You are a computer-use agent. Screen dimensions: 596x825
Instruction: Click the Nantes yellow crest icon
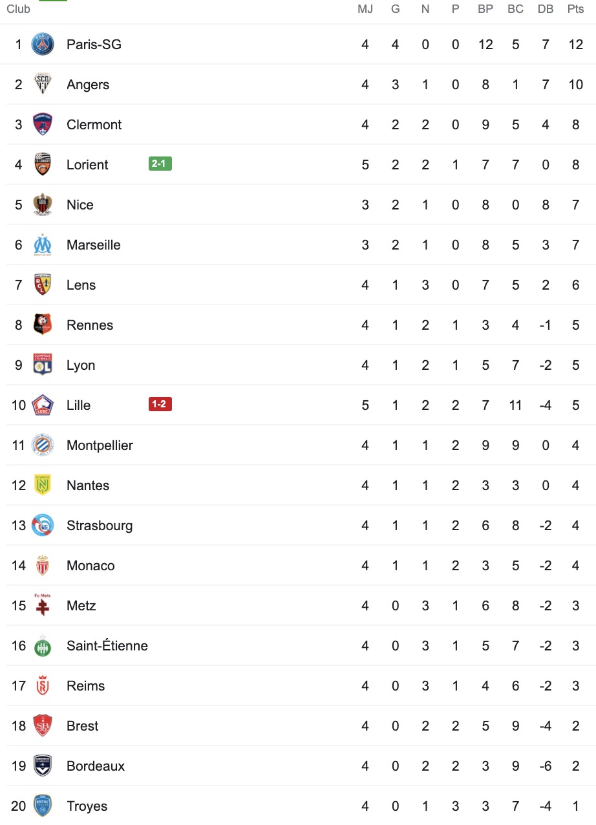coord(43,486)
